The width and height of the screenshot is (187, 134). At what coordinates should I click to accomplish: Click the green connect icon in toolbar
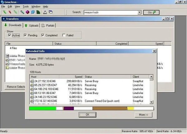[5, 12]
